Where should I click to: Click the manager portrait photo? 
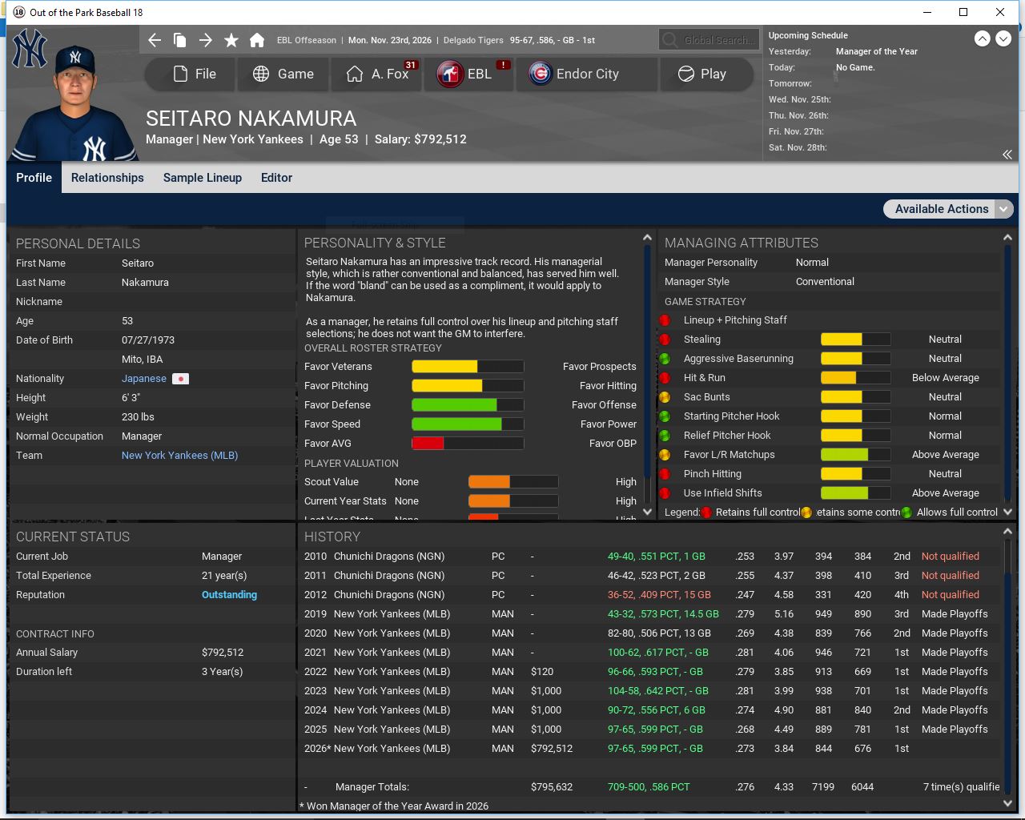pos(76,102)
